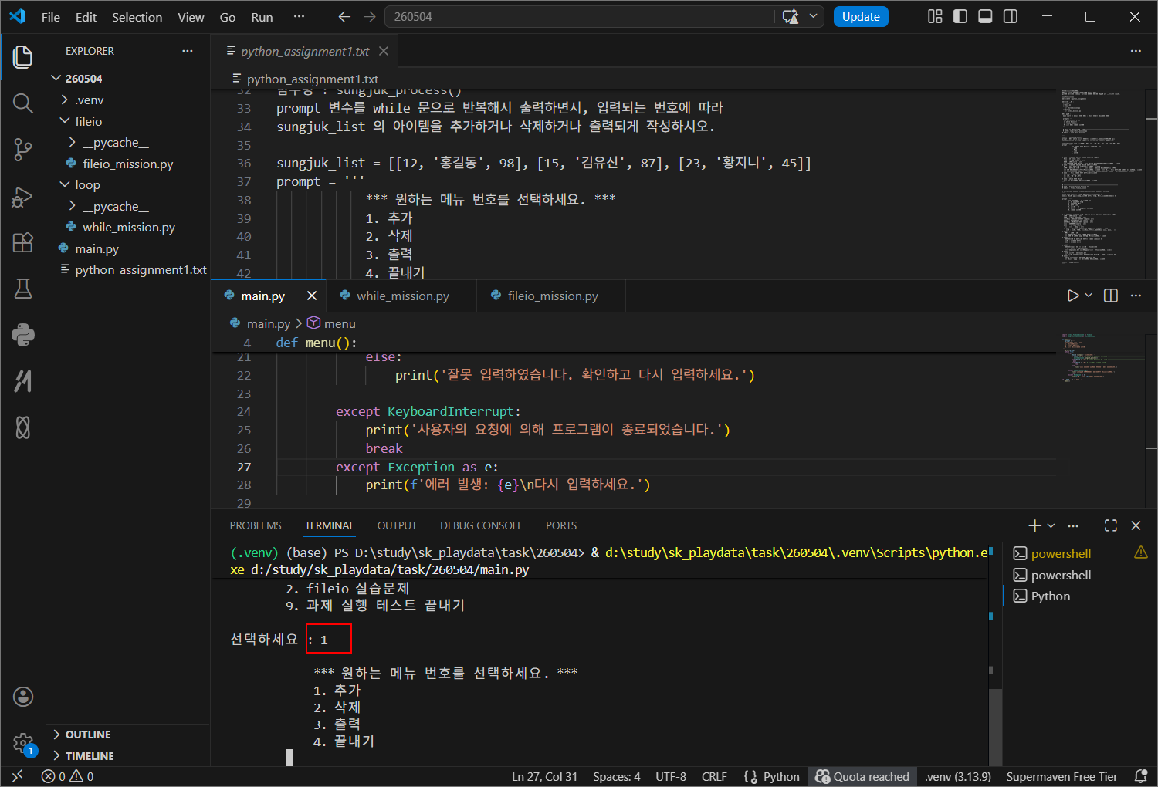This screenshot has width=1158, height=787.
Task: Expand __pycache__ under fileio
Action: [x=73, y=143]
